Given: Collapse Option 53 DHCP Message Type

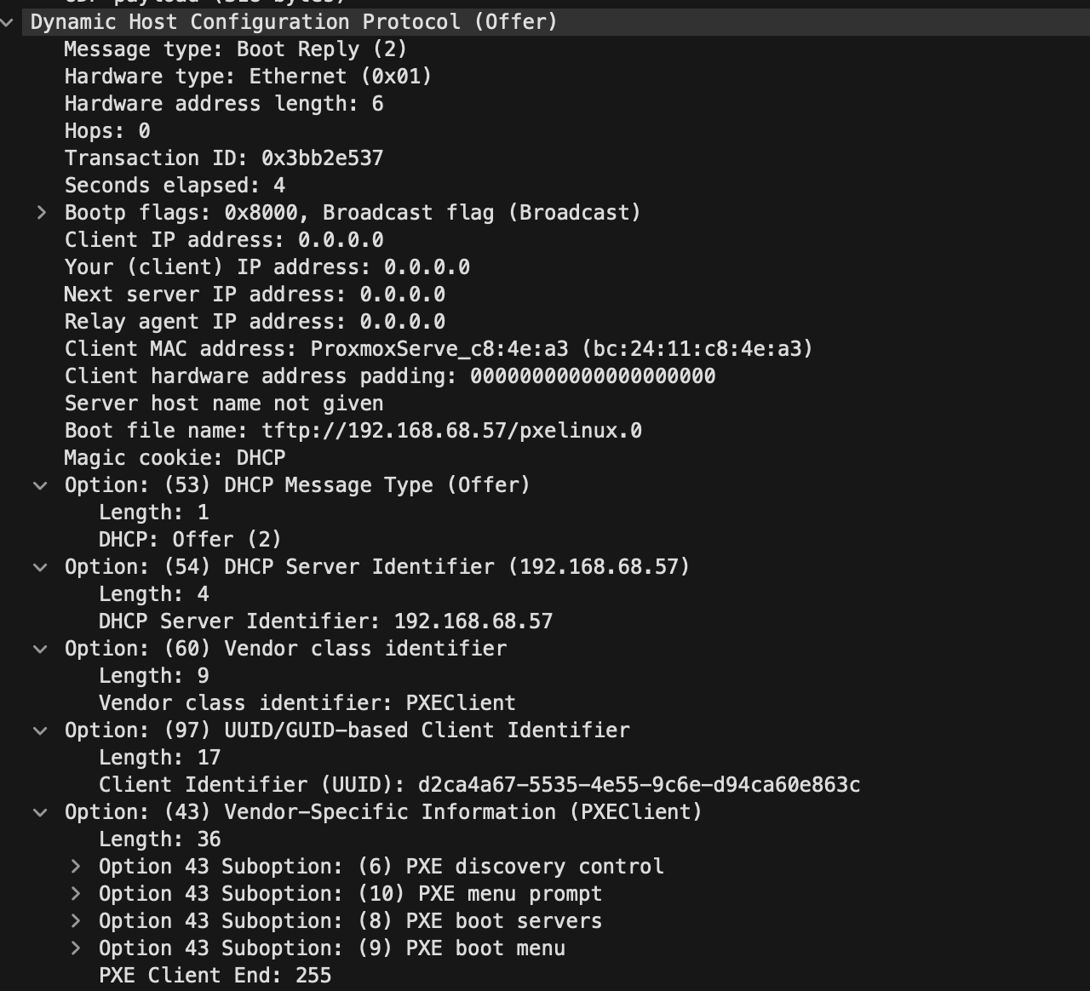Looking at the screenshot, I should coord(40,485).
